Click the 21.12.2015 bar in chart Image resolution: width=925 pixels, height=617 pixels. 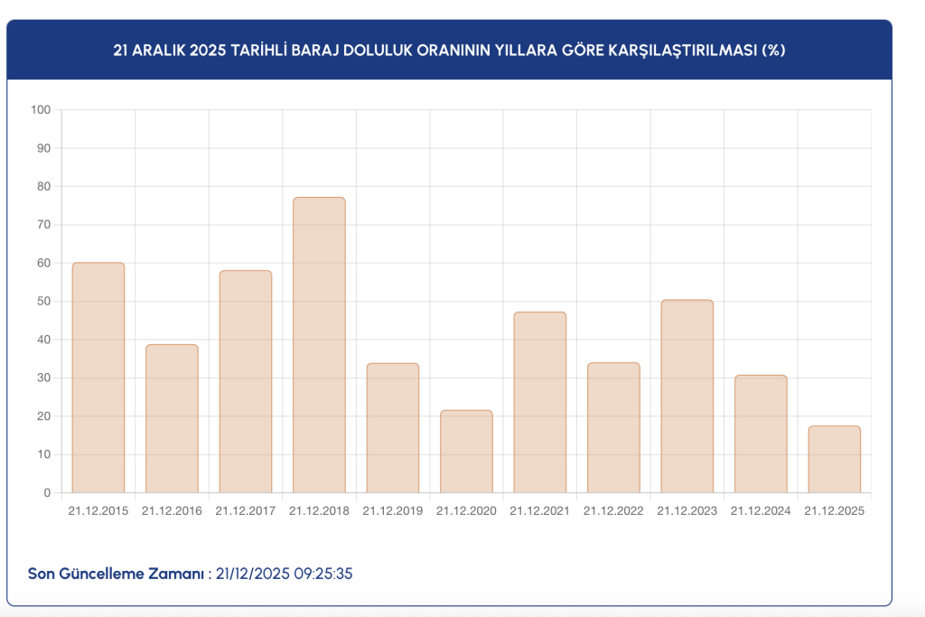(x=98, y=378)
